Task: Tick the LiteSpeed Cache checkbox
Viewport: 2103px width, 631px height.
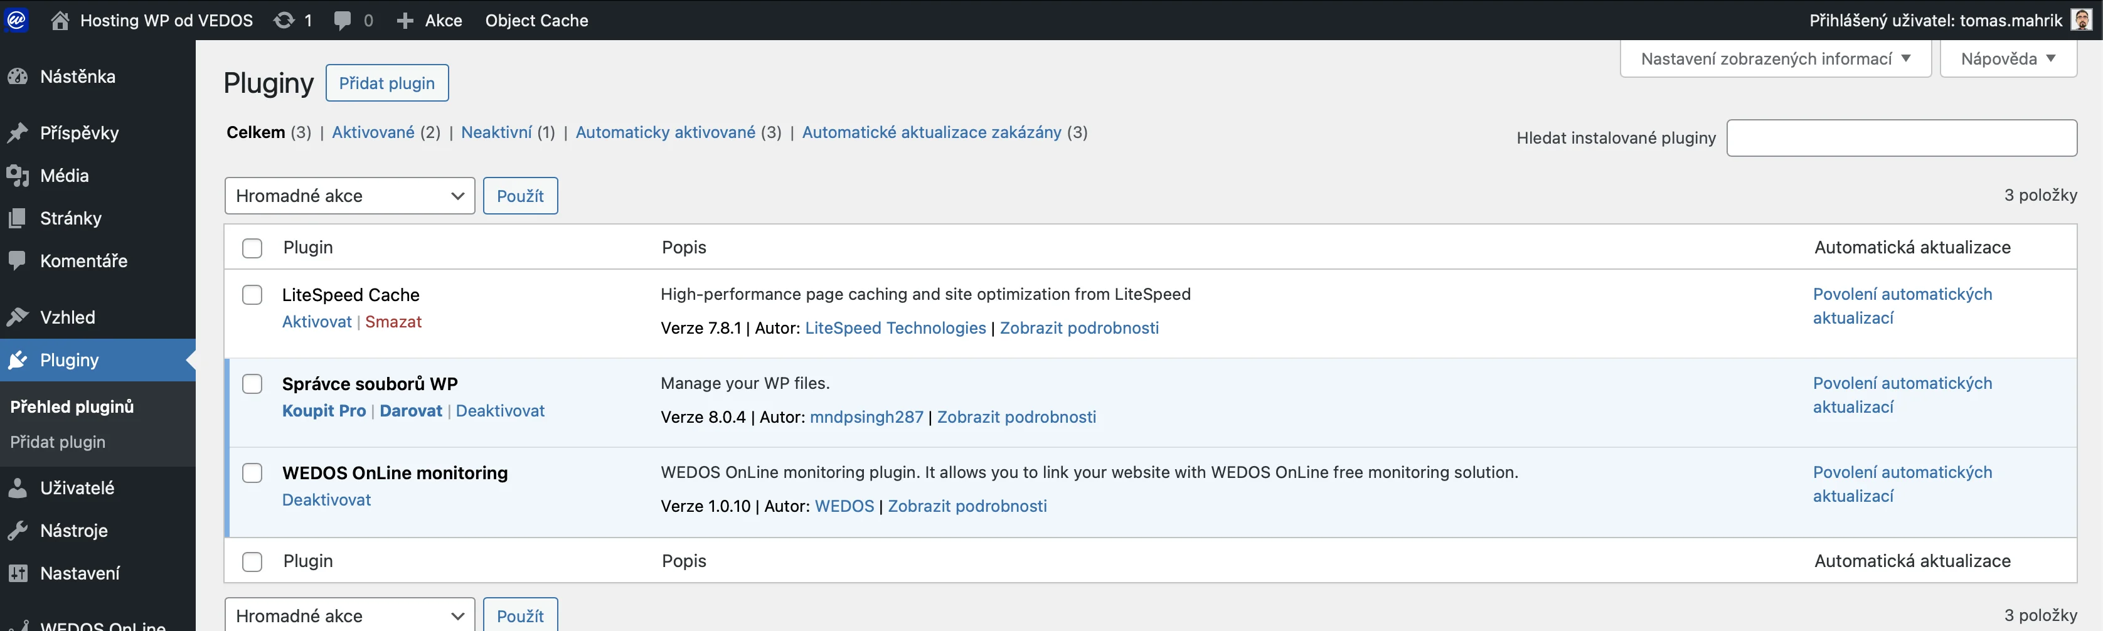Action: coord(252,295)
